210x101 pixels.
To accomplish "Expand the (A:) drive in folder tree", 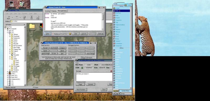I will (8, 31).
